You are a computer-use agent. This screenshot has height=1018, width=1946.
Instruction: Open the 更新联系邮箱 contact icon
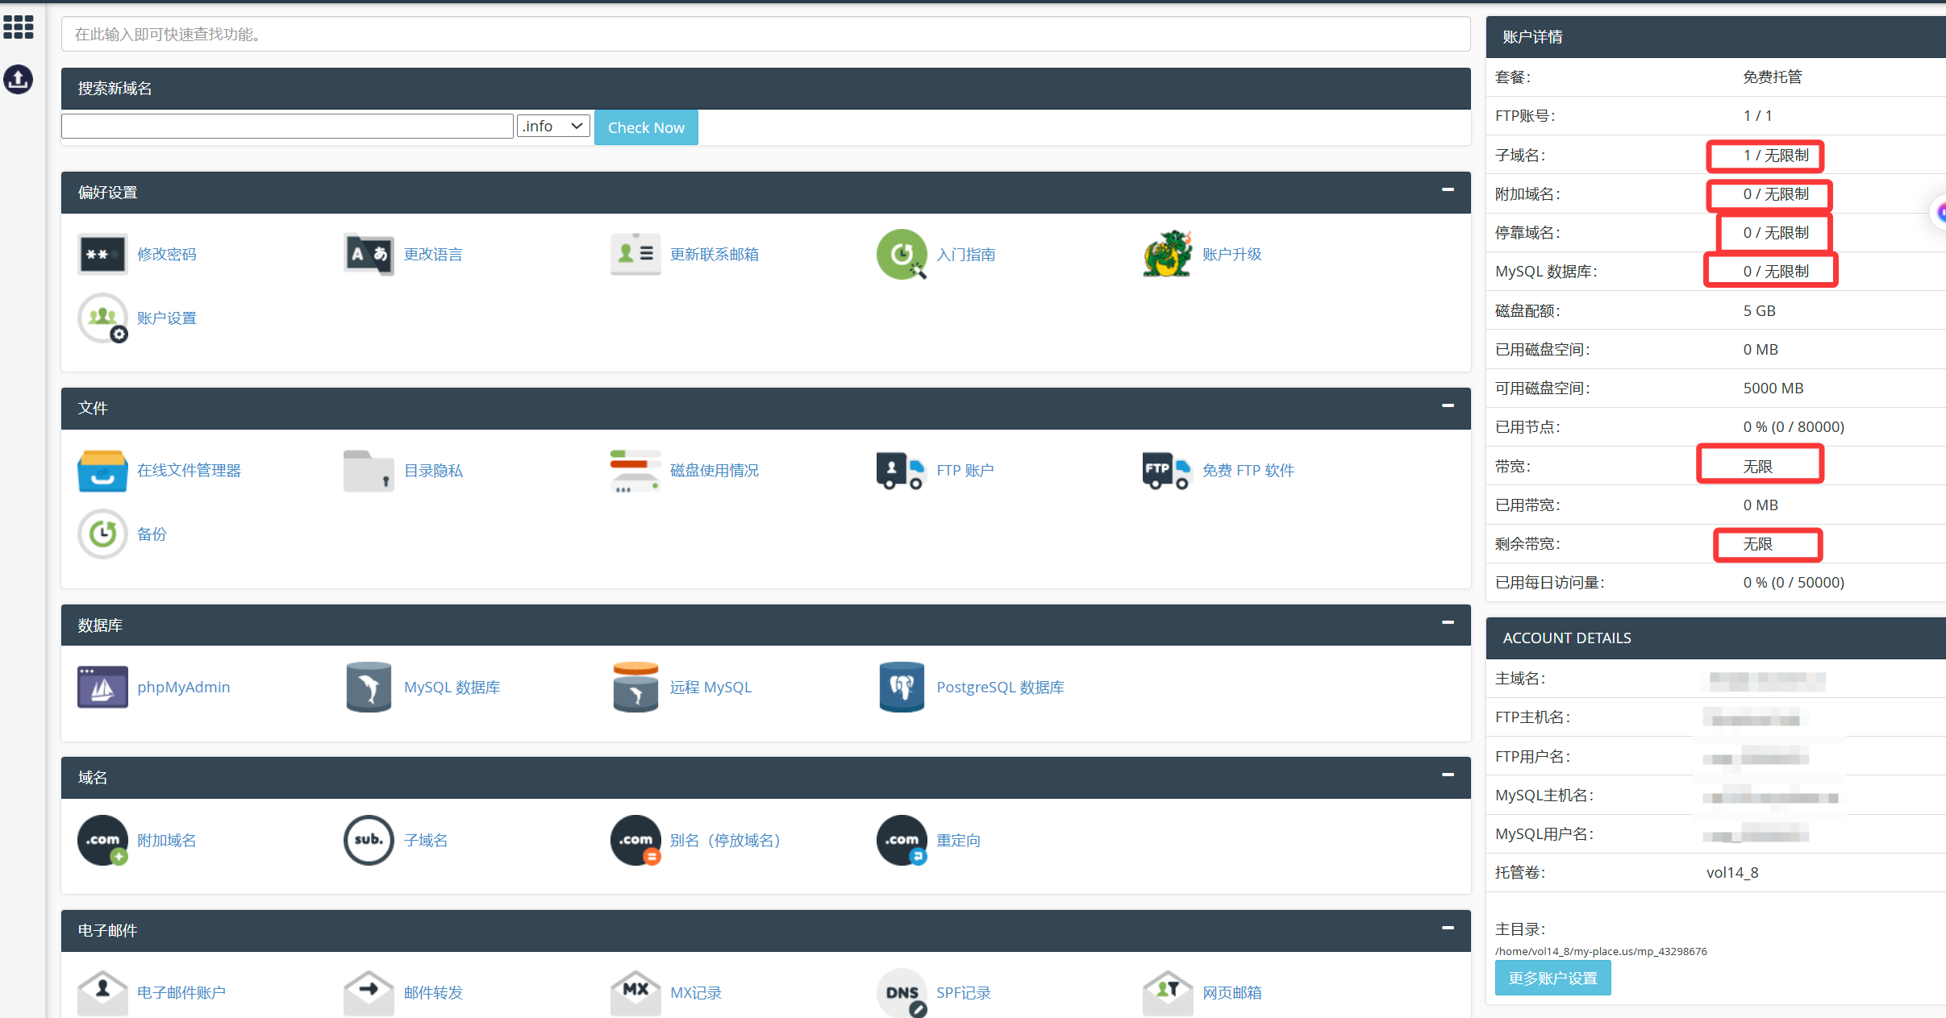[x=635, y=254]
